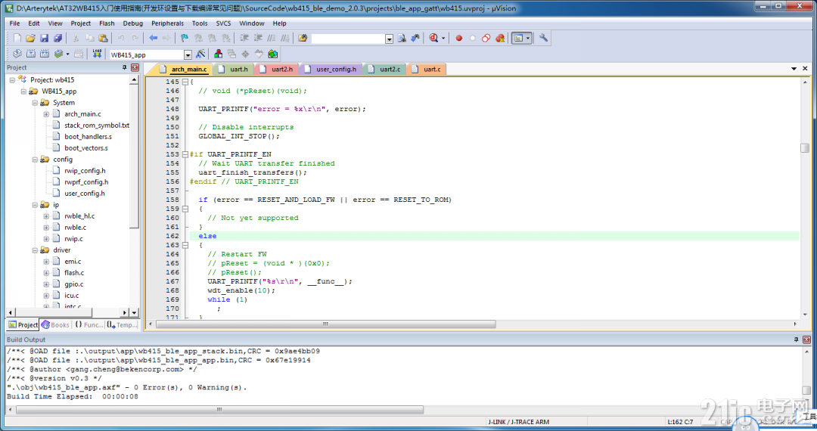Collapse the driver folder in the project tree
Viewport: 817px width, 431px height.
(x=35, y=250)
